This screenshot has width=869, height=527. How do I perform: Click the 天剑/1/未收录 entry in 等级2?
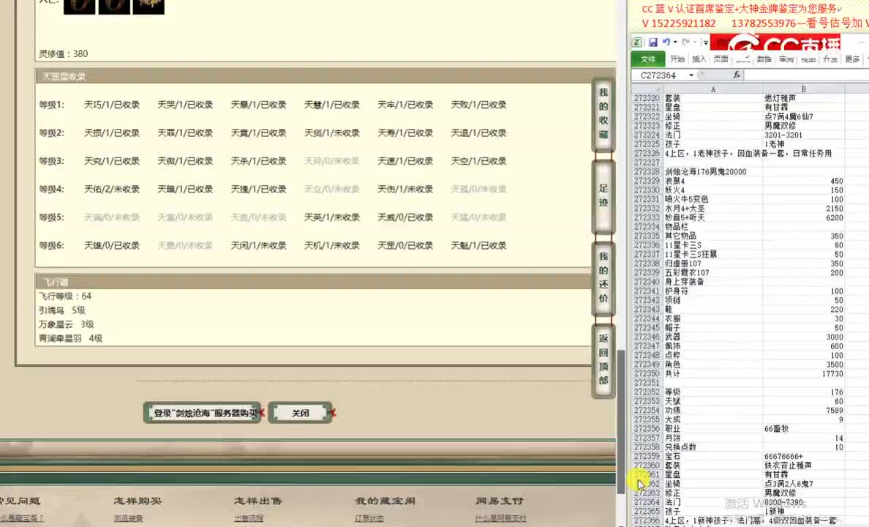coord(332,132)
